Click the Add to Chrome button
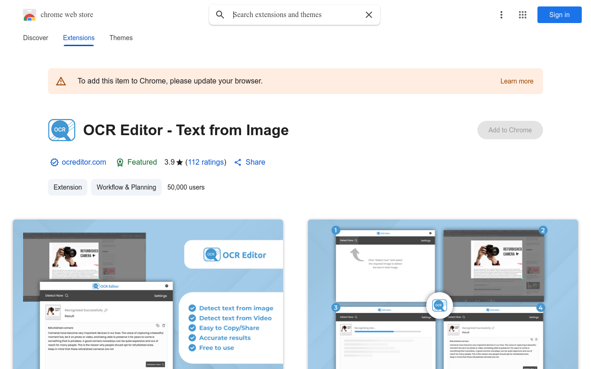 [x=510, y=130]
